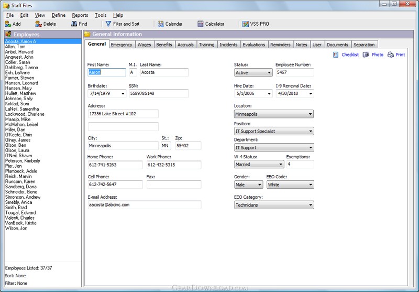Switch to the Benefits tab
This screenshot has width=419, height=292.
[164, 45]
